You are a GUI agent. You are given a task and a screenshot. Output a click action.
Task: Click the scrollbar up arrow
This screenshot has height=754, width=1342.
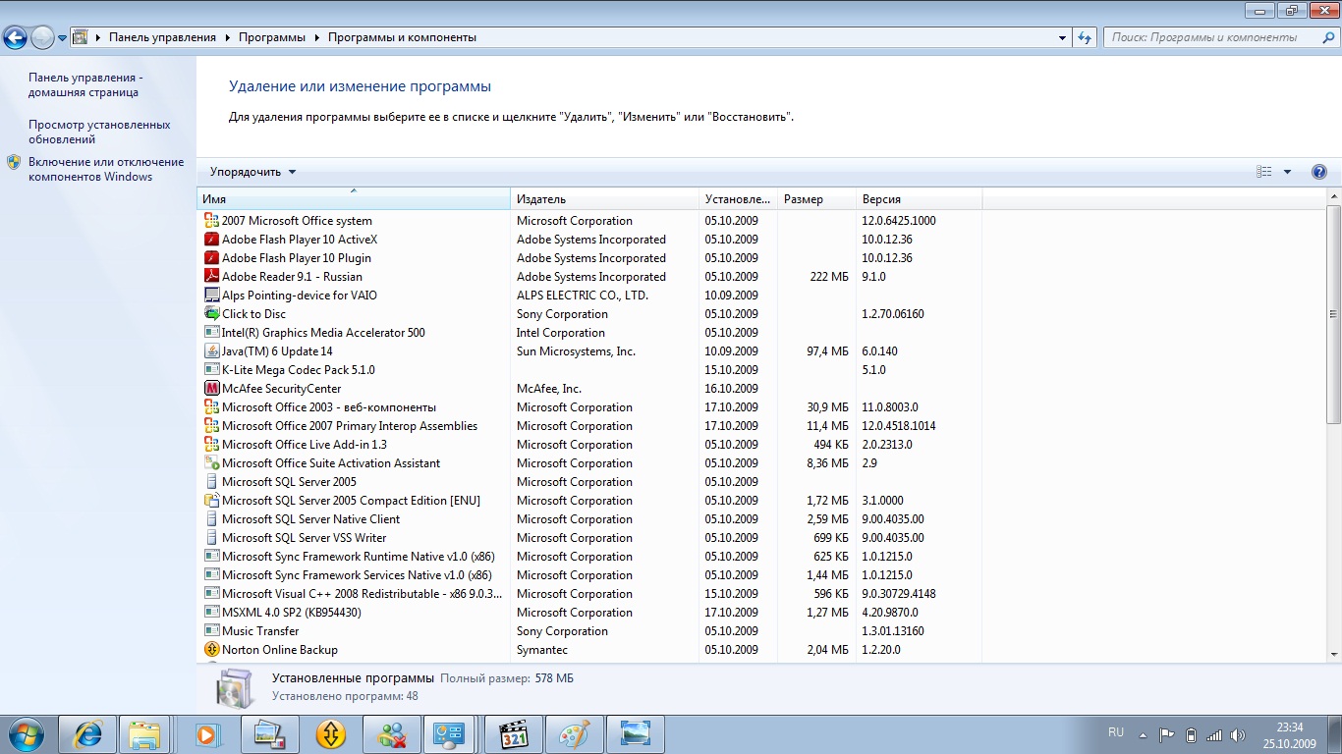point(1333,196)
